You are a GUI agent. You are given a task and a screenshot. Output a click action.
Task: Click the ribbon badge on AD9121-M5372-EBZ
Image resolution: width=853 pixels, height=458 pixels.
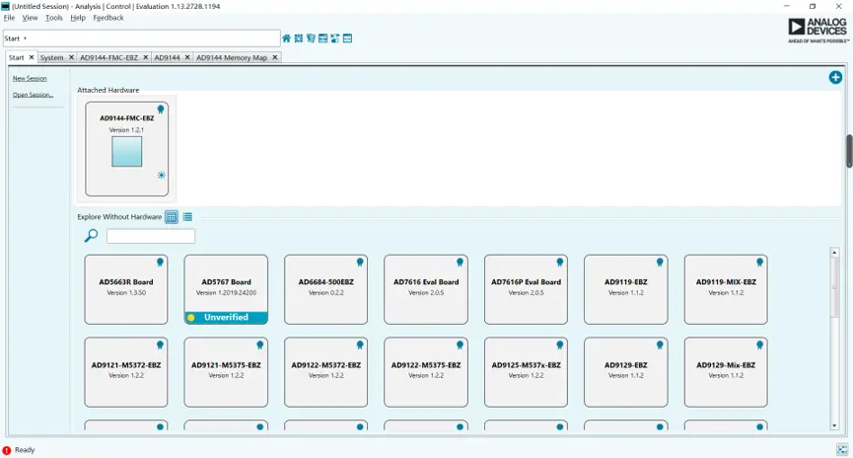(160, 345)
